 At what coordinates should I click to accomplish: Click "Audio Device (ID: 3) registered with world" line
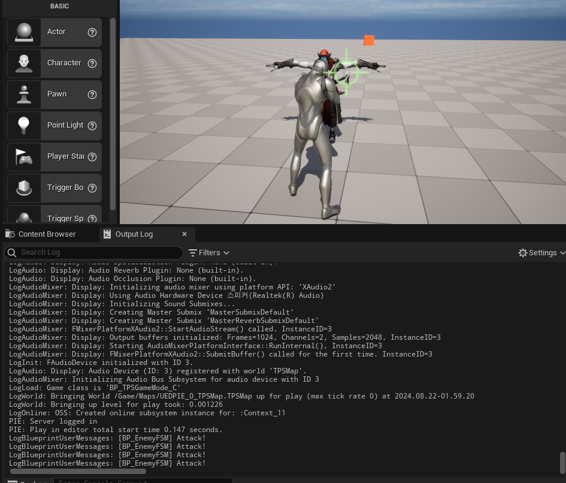pos(158,371)
